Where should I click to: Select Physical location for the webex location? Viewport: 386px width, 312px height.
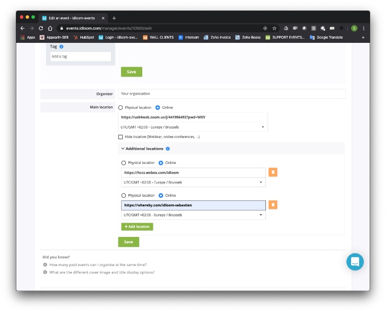[124, 163]
